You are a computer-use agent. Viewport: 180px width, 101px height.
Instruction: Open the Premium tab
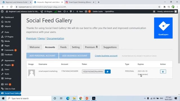91,47
